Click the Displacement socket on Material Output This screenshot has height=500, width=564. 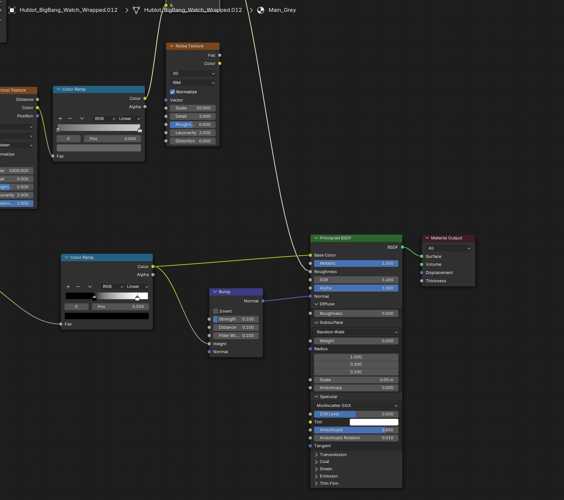tap(422, 272)
